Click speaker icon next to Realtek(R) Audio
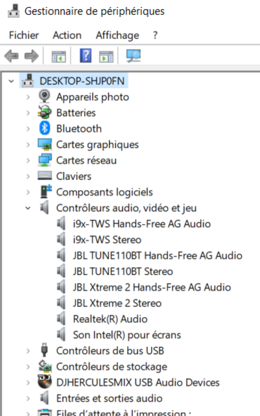 61,318
